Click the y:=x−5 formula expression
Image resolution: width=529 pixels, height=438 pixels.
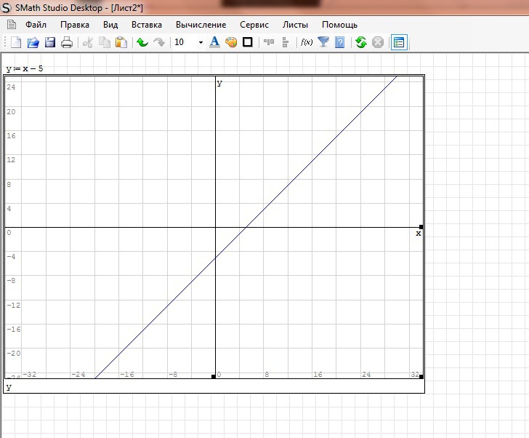pyautogui.click(x=25, y=69)
